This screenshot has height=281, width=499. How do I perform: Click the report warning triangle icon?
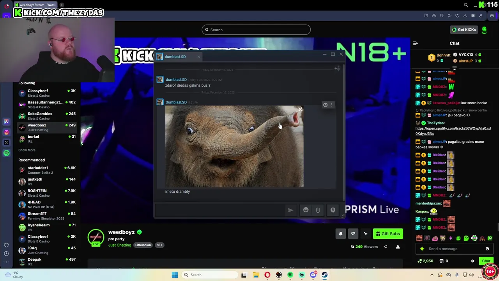click(x=398, y=247)
